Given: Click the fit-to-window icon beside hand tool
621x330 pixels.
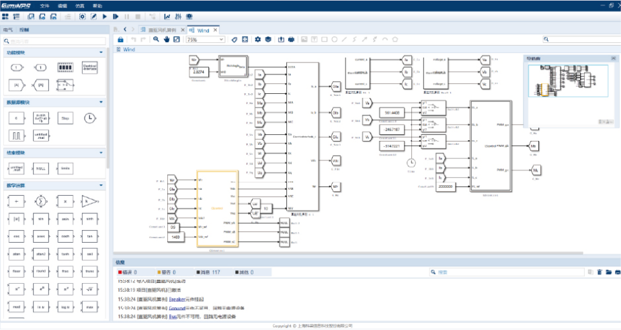Looking at the screenshot, I should click(x=176, y=40).
